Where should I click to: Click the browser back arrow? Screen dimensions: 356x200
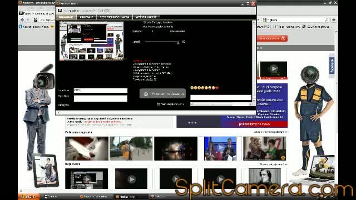[22, 20]
